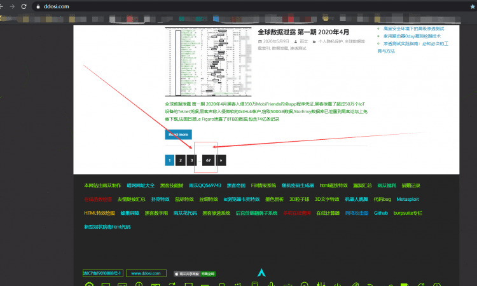Screen dimensions: 477x286
Task: Open footer link 黑客数字雨
Action: (x=156, y=213)
